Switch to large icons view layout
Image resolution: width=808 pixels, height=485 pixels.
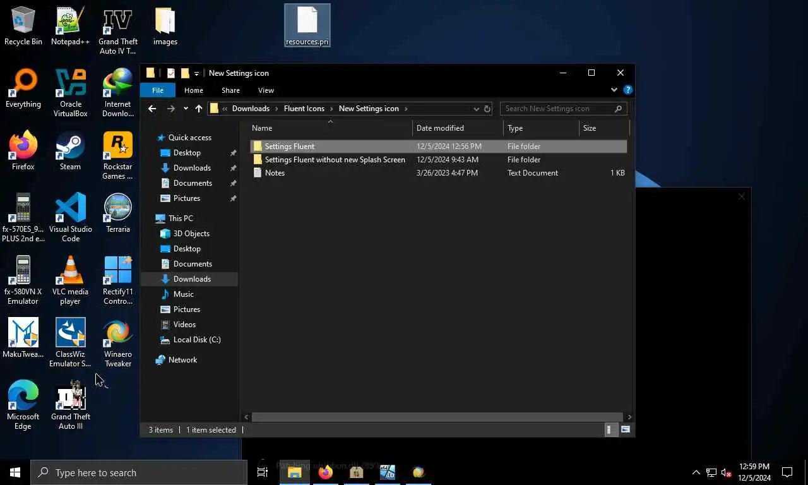pos(626,429)
